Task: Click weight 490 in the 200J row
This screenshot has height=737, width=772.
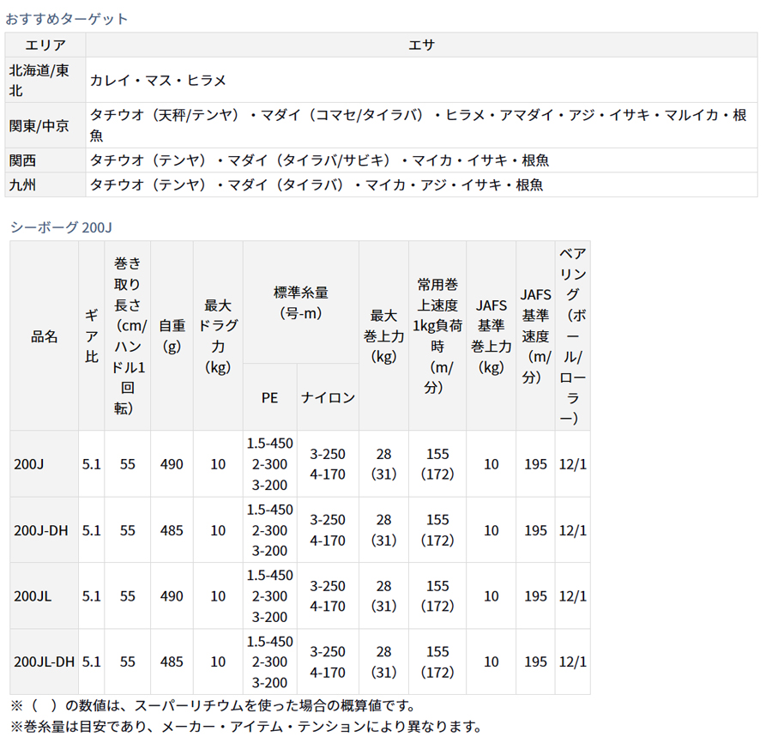Action: point(172,464)
